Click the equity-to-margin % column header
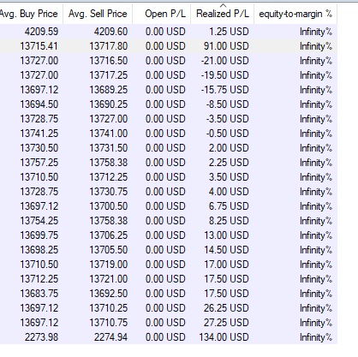 pos(295,14)
